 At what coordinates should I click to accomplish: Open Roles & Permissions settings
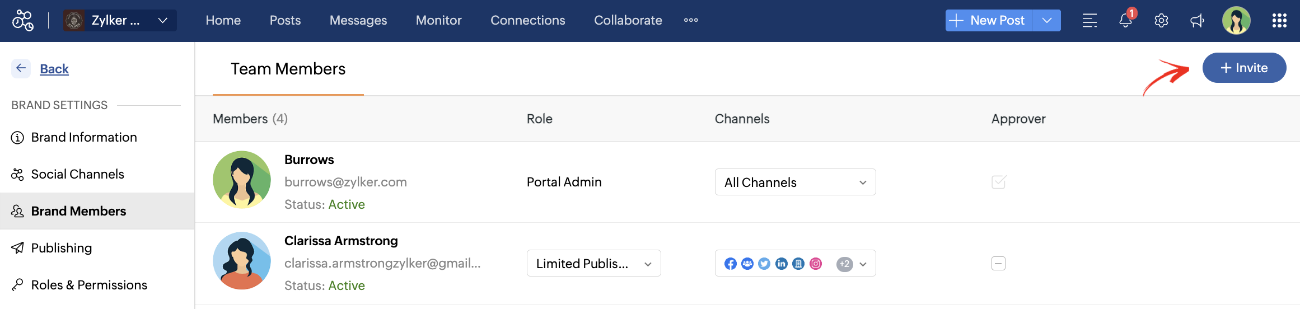click(x=89, y=285)
